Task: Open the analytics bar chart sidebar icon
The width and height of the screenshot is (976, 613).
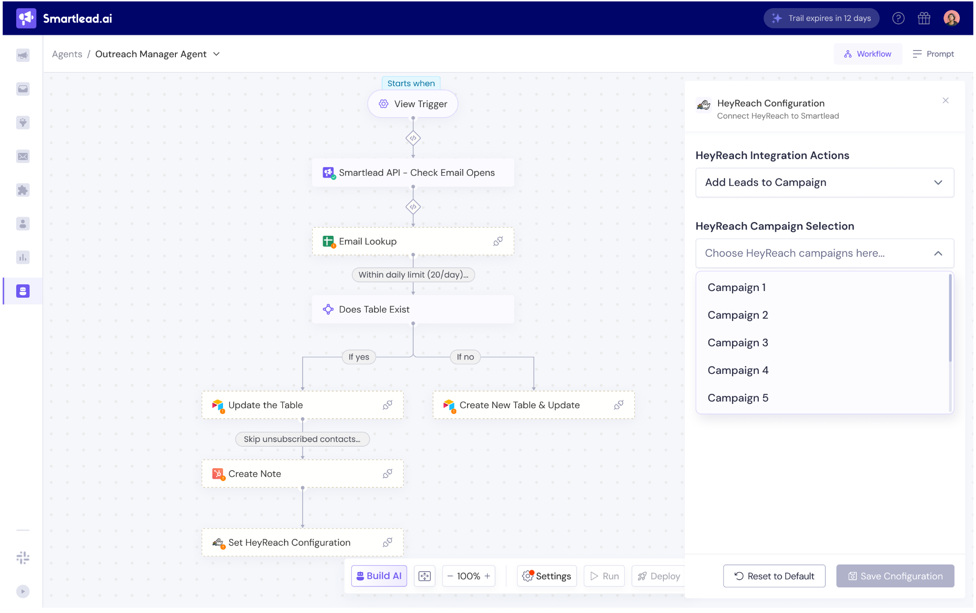Action: pos(23,258)
